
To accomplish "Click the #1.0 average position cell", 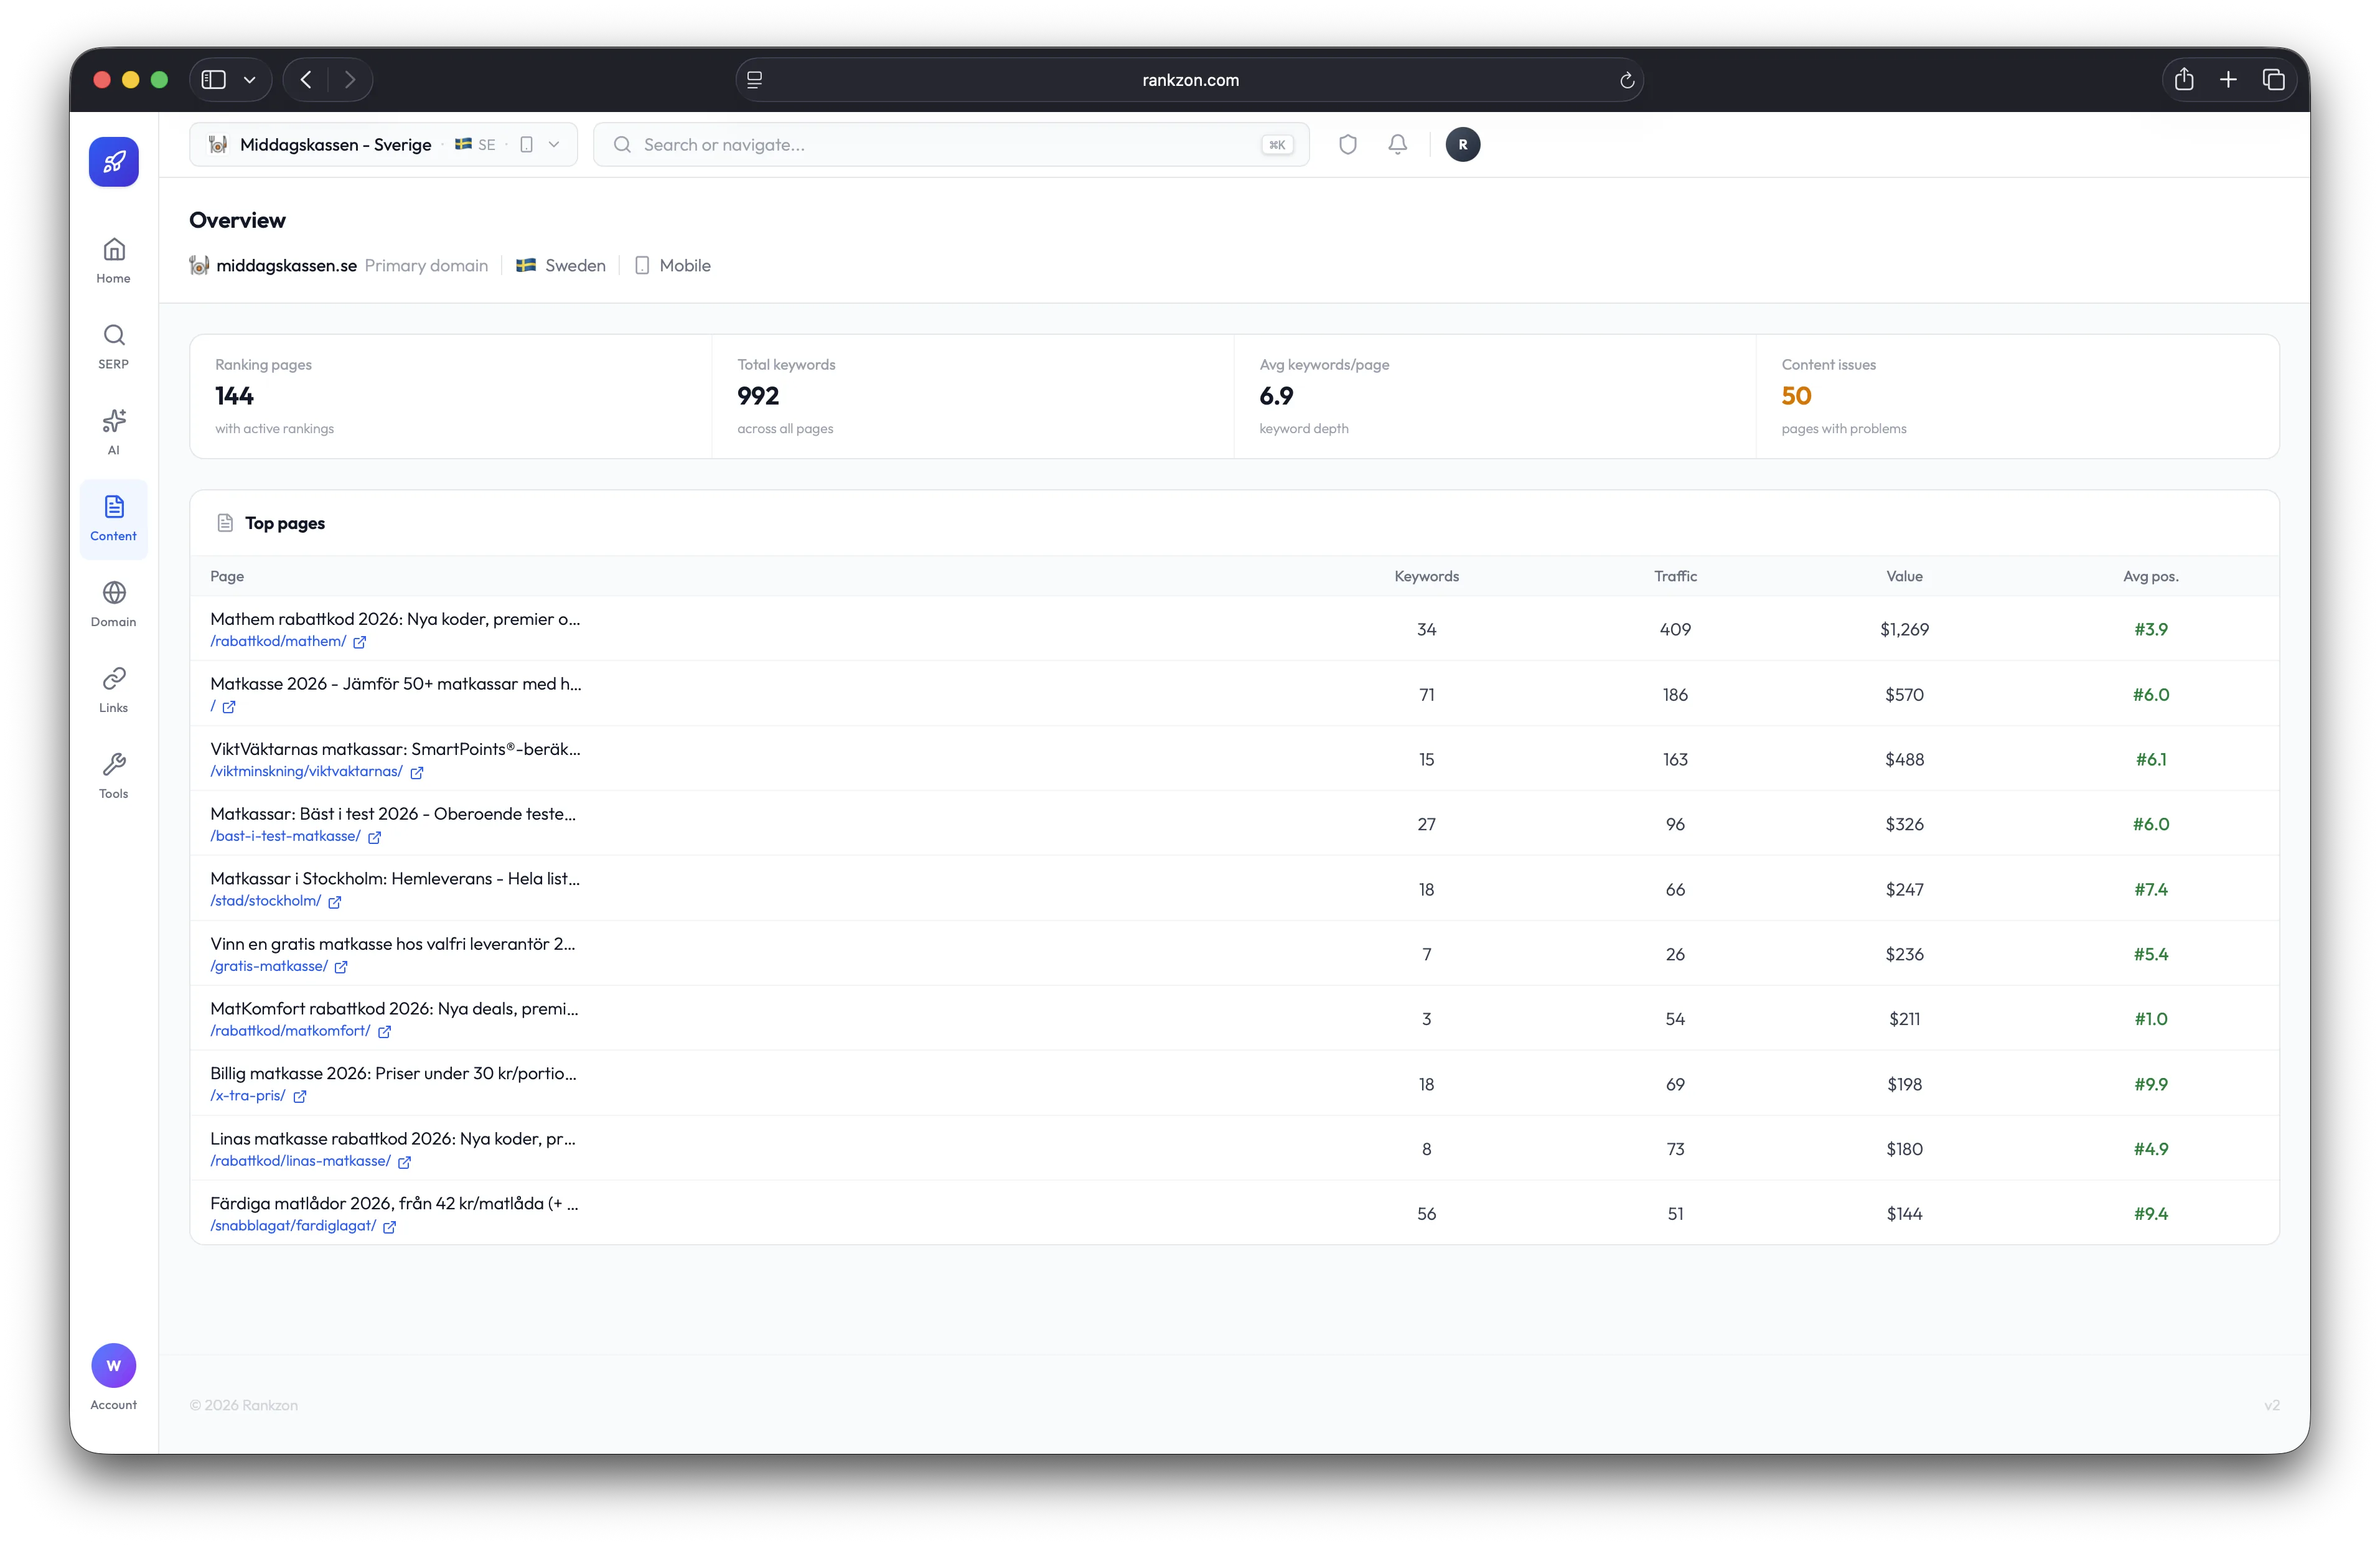I will click(x=2151, y=1020).
